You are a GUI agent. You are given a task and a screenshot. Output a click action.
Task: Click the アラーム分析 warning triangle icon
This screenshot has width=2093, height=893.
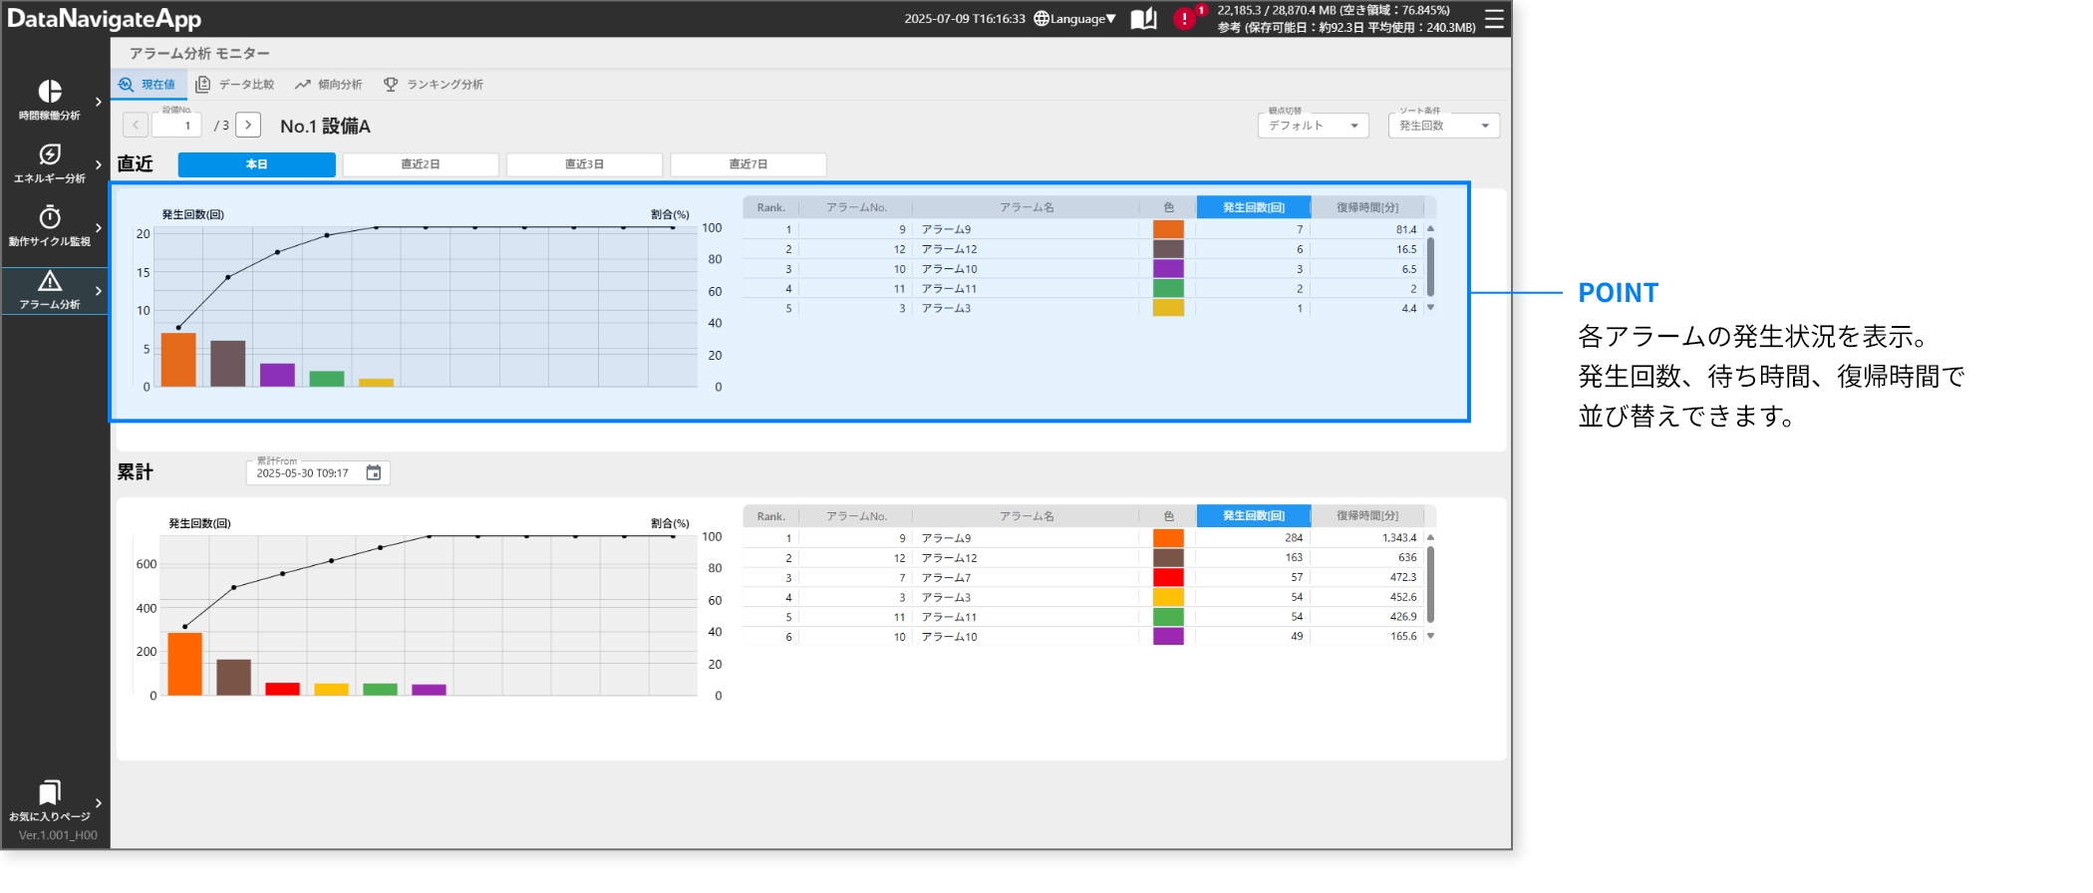click(50, 281)
